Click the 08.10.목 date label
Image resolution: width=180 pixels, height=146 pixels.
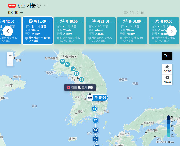(16, 12)
